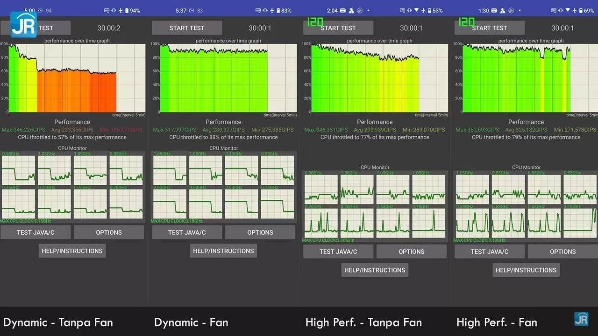Tap the 83% battery icon in the second status bar
Image resolution: width=598 pixels, height=336 pixels.
click(x=278, y=10)
